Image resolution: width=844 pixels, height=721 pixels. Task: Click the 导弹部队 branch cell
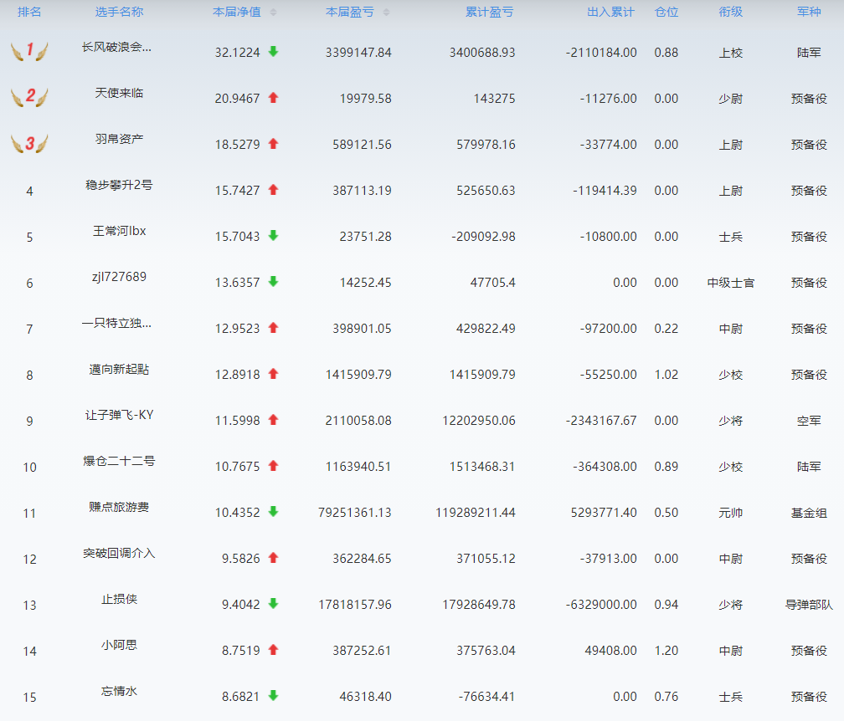[809, 605]
